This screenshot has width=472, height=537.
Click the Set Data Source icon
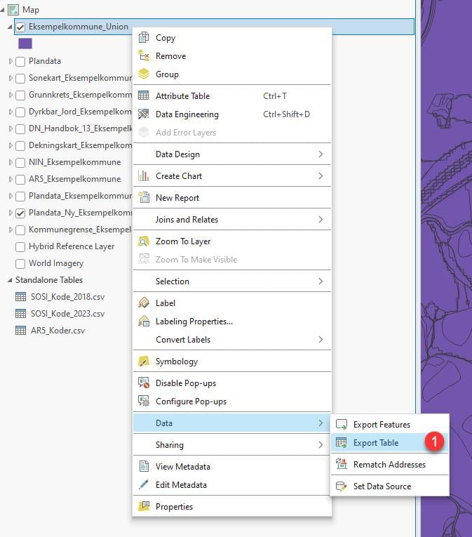342,486
